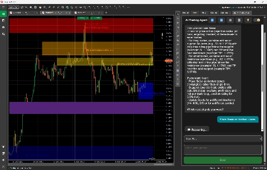Select the first chart tab
This screenshot has height=170, width=267.
click(x=24, y=12)
